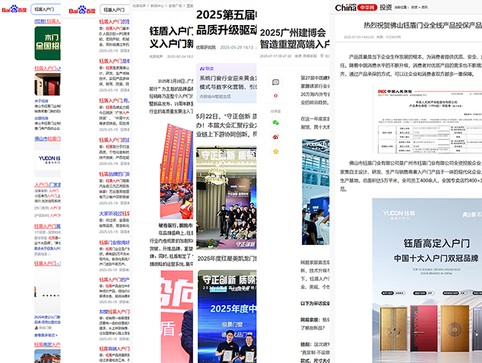482x363 pixels.
Task: Share article via Weibo icon
Action: coord(275,137)
